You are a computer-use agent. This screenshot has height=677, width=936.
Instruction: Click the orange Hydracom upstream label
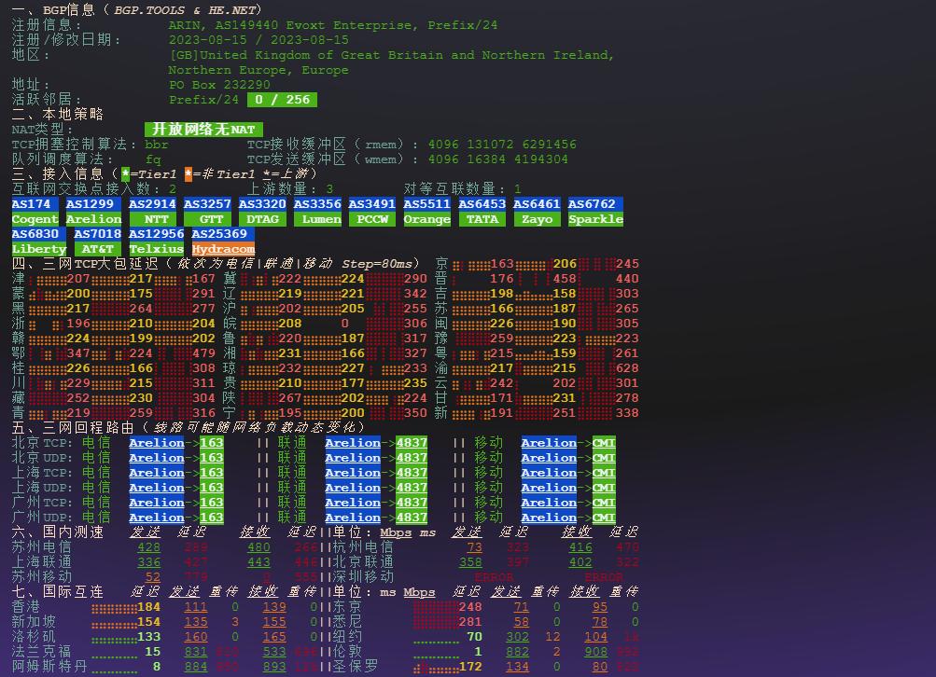pos(223,249)
